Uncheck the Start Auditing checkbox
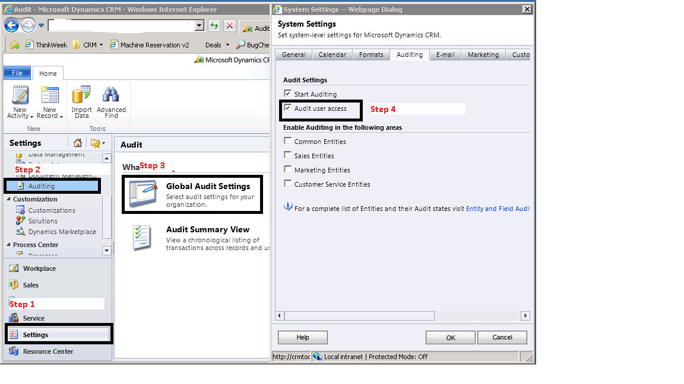The image size is (684, 384). click(288, 94)
